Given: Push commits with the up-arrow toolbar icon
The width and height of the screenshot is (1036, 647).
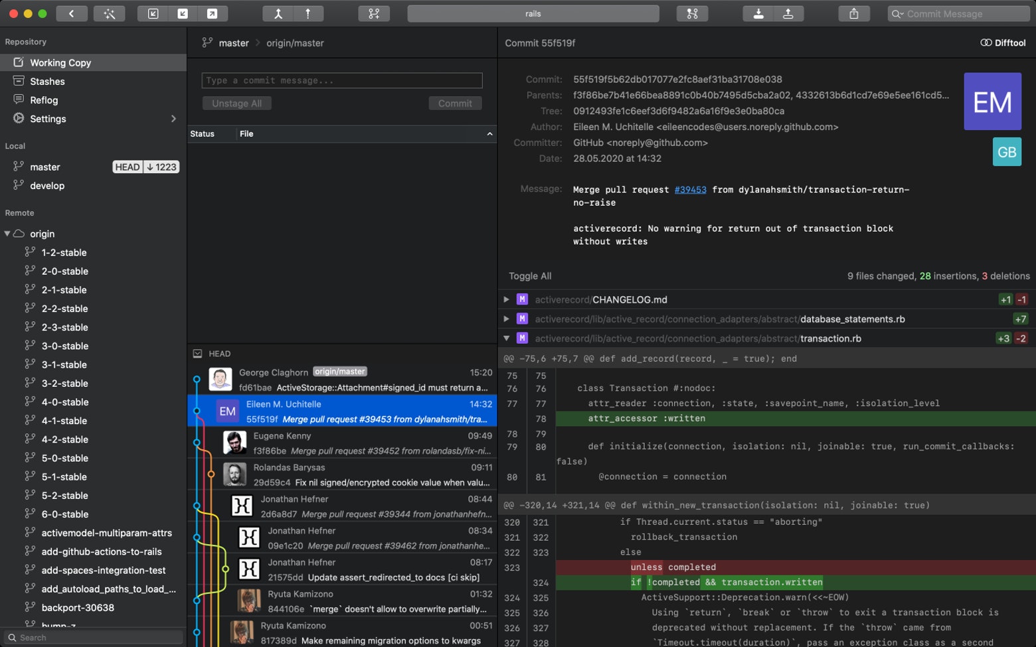Looking at the screenshot, I should click(x=789, y=13).
